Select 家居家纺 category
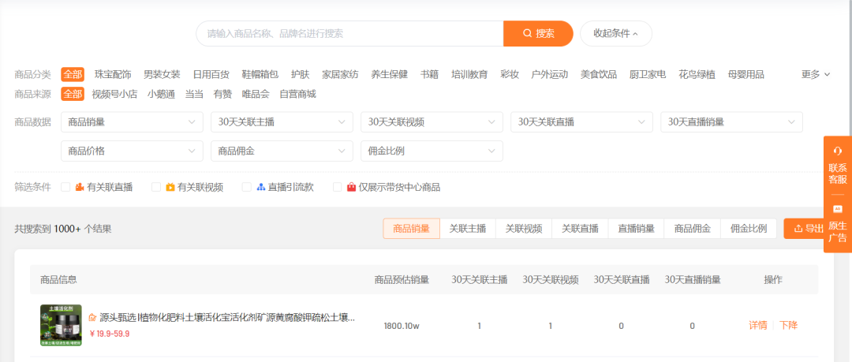This screenshot has height=362, width=852. pyautogui.click(x=340, y=74)
